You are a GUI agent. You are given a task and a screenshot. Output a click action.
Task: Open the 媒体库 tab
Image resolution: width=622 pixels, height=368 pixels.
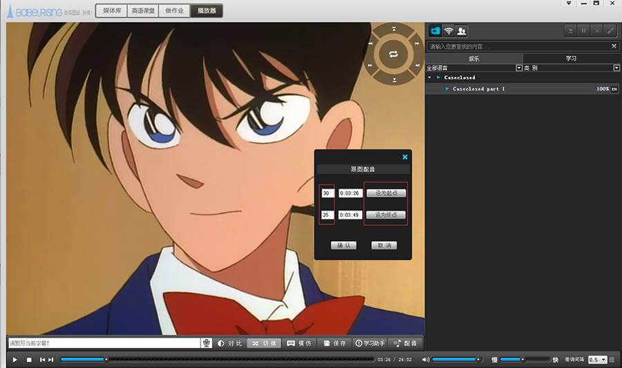coord(112,10)
